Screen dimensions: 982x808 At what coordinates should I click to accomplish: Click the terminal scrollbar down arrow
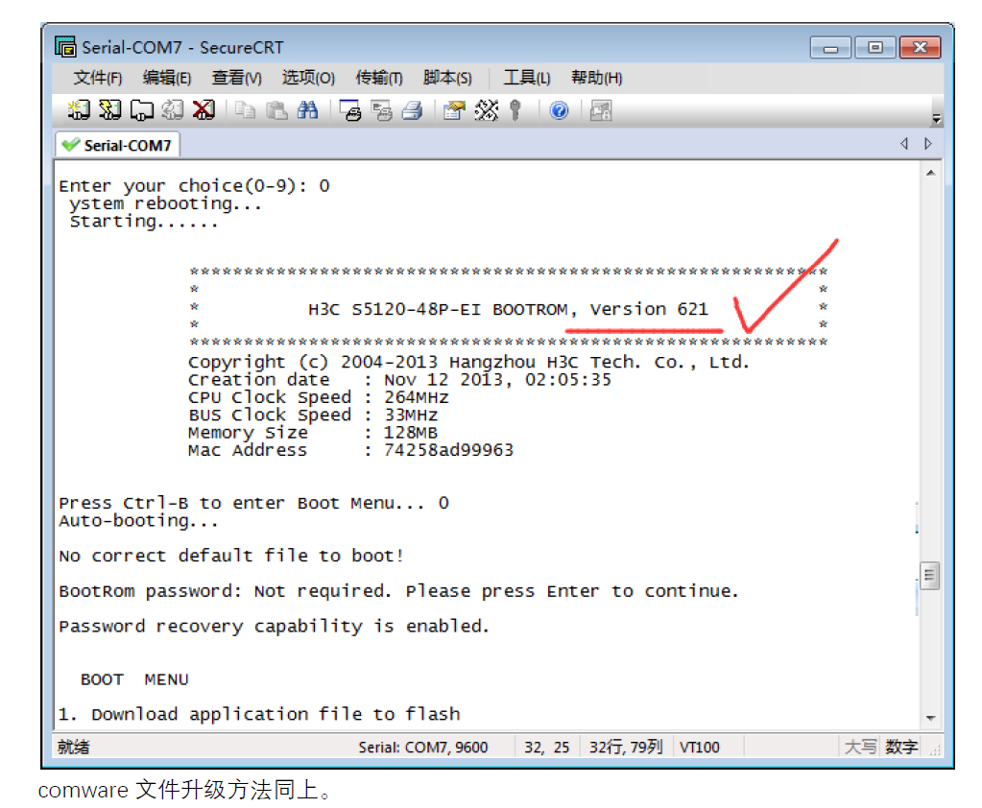point(931,718)
